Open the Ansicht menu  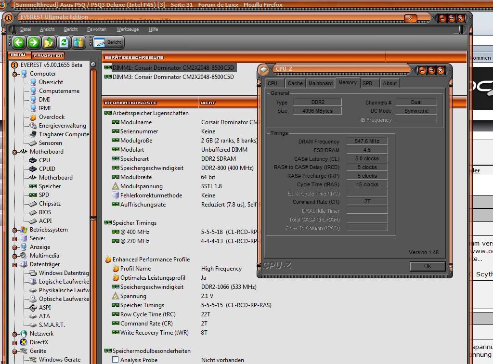pyautogui.click(x=47, y=29)
